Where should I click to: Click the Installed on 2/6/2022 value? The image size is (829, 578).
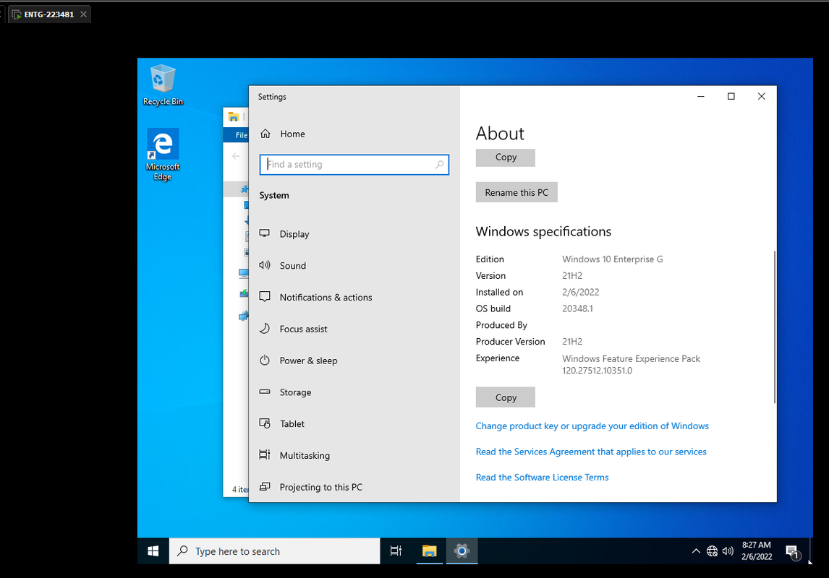580,293
